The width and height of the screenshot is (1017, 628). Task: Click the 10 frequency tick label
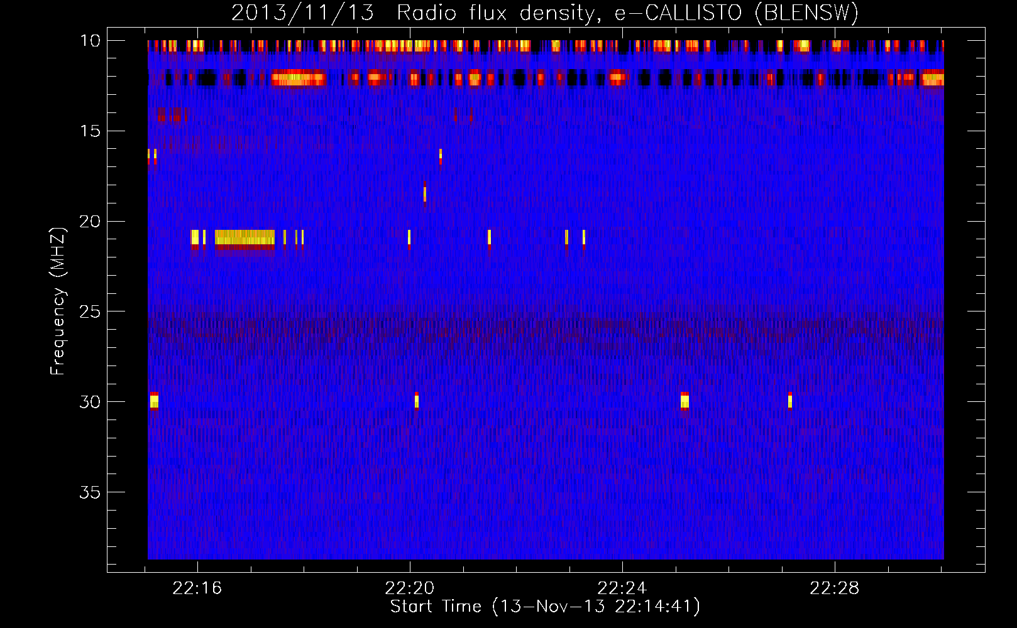90,41
